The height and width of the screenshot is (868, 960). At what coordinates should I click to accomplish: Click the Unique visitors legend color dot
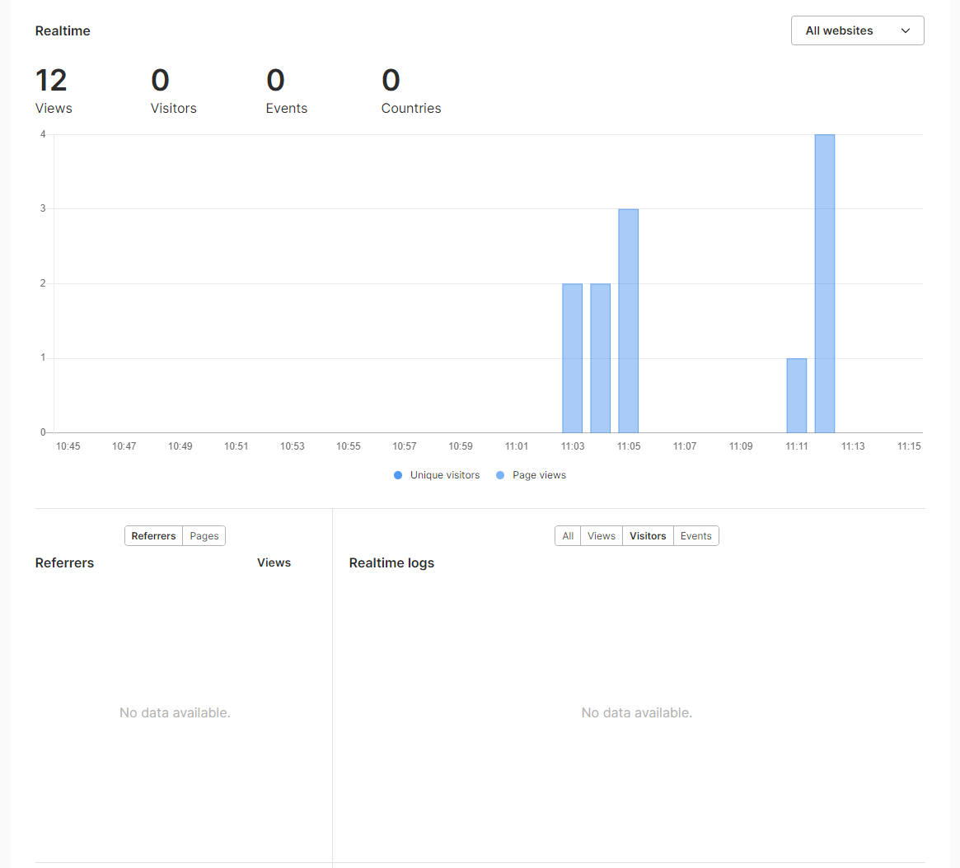click(398, 475)
